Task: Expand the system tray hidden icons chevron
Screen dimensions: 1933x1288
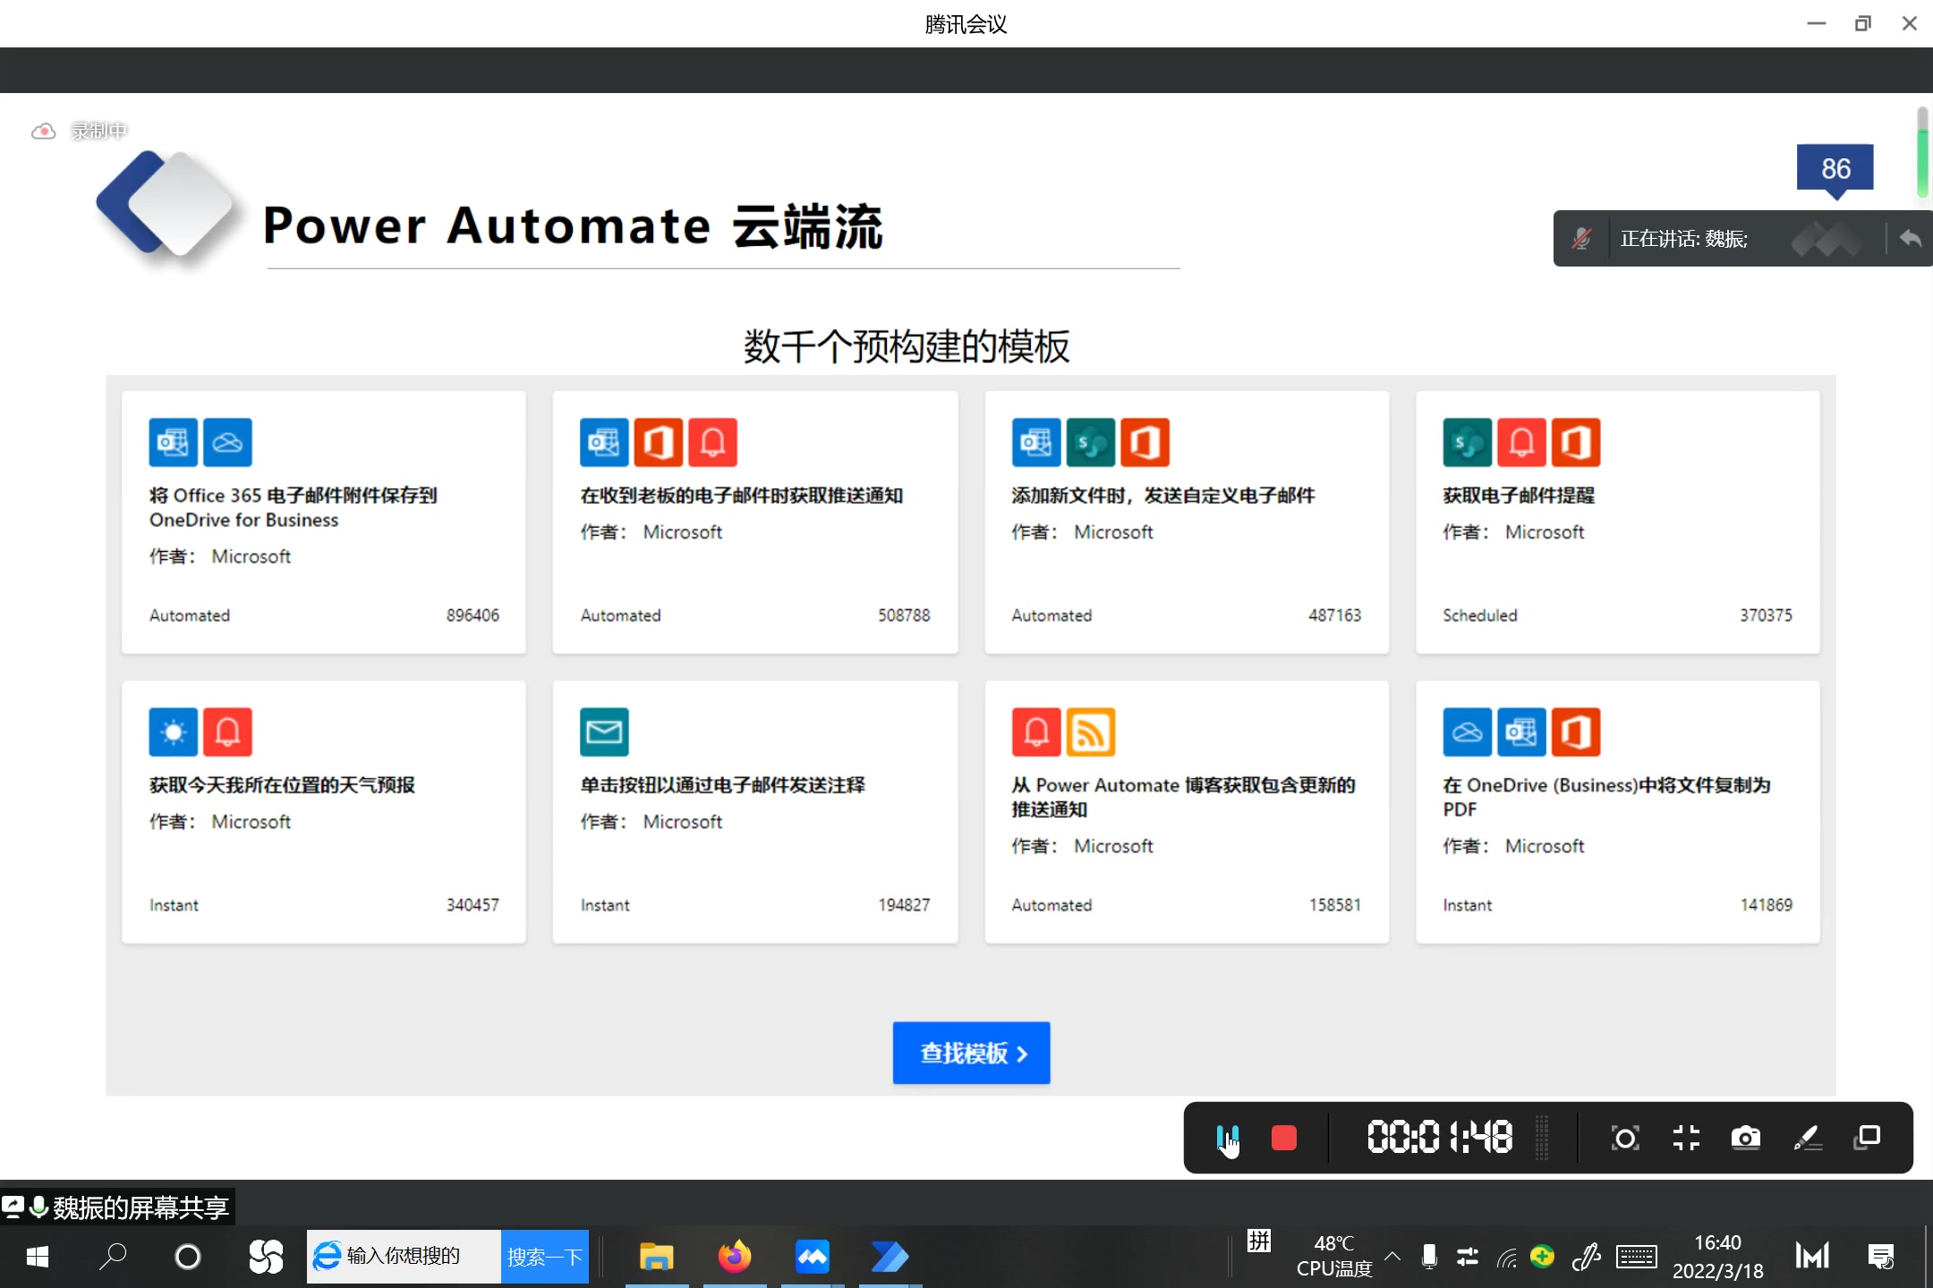Action: [1392, 1255]
